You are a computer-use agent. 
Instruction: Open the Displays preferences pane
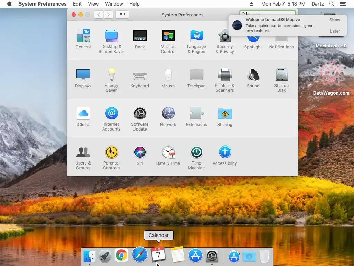click(x=83, y=78)
